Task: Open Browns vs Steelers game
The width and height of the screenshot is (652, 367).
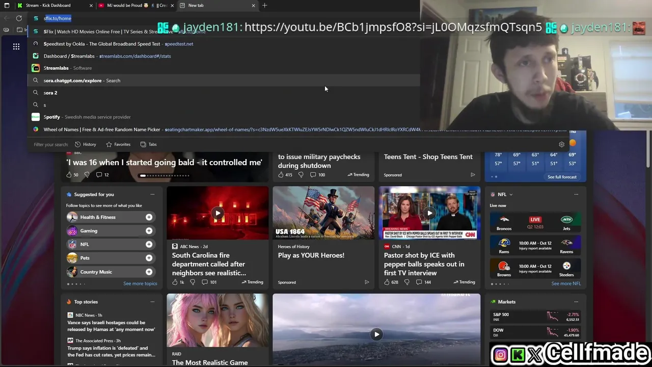Action: [535, 269]
